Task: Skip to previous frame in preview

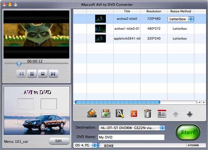Action: point(21,73)
